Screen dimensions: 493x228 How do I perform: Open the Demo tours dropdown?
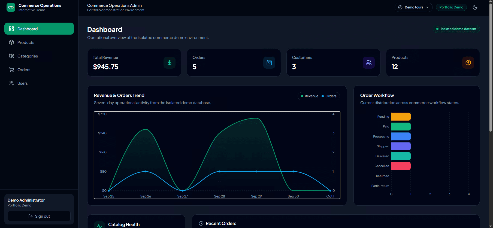(x=413, y=7)
